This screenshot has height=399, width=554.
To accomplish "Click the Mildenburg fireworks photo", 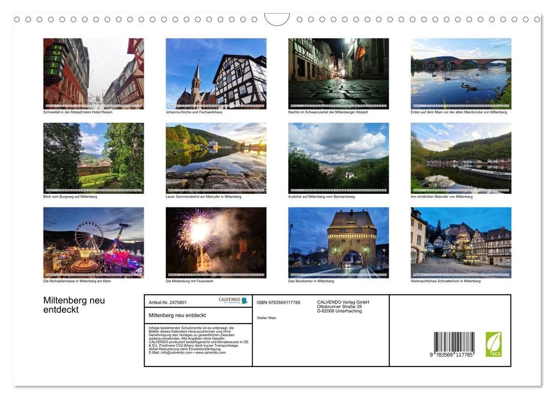I will 216,243.
